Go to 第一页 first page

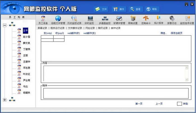tap(139, 104)
